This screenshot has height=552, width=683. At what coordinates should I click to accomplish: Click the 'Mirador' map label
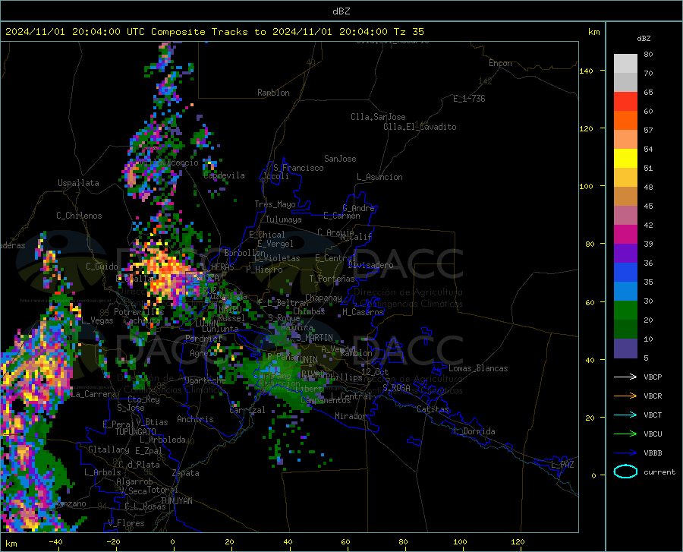[351, 416]
